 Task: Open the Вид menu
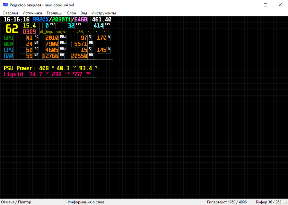click(x=84, y=13)
